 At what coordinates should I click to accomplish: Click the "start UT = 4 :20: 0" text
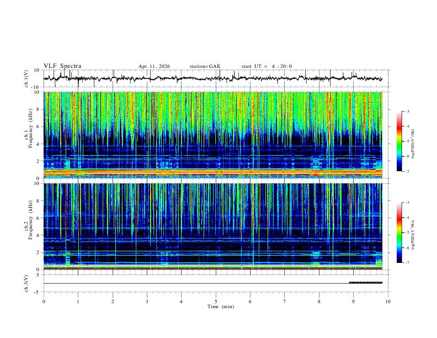(267, 66)
